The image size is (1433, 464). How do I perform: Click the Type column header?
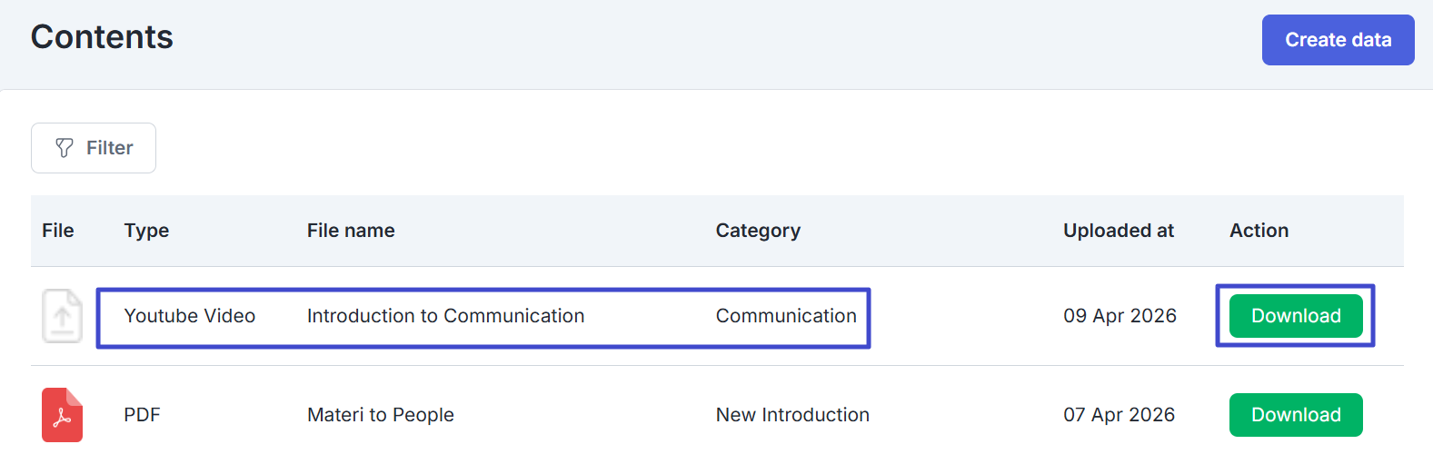click(146, 231)
